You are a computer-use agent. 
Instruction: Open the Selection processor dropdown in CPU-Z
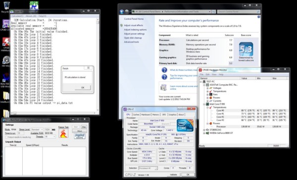pyautogui.click(x=148, y=168)
